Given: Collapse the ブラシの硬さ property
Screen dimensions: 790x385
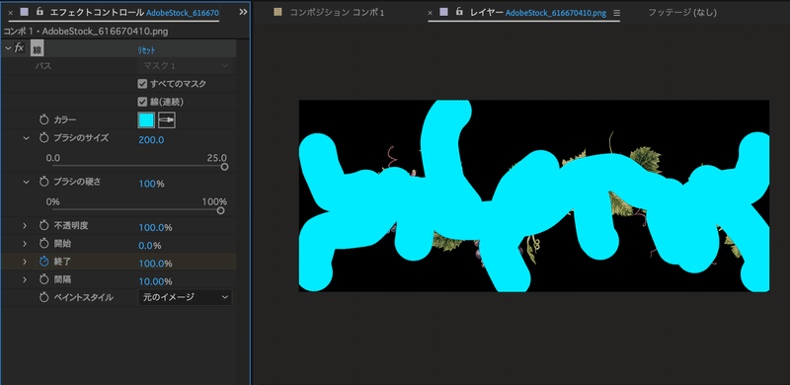Looking at the screenshot, I should [x=27, y=183].
